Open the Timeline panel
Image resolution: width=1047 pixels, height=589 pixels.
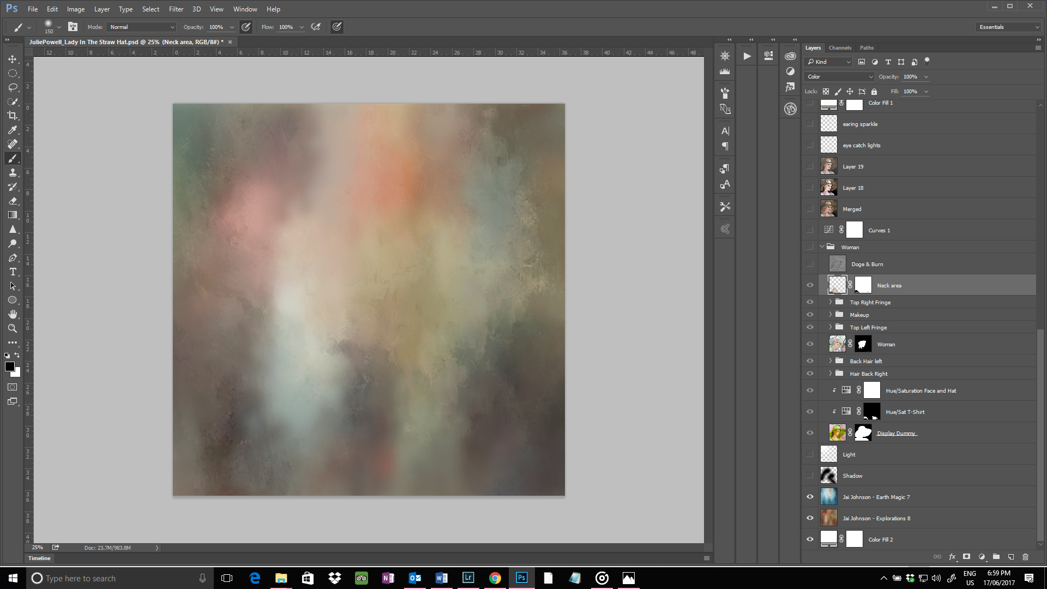pyautogui.click(x=39, y=558)
